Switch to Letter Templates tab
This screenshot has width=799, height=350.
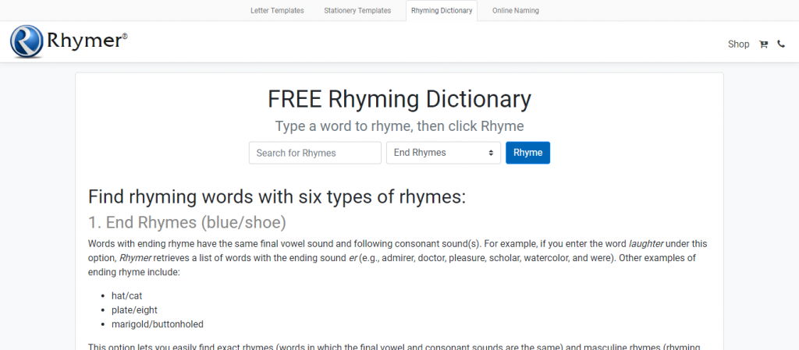pyautogui.click(x=277, y=10)
